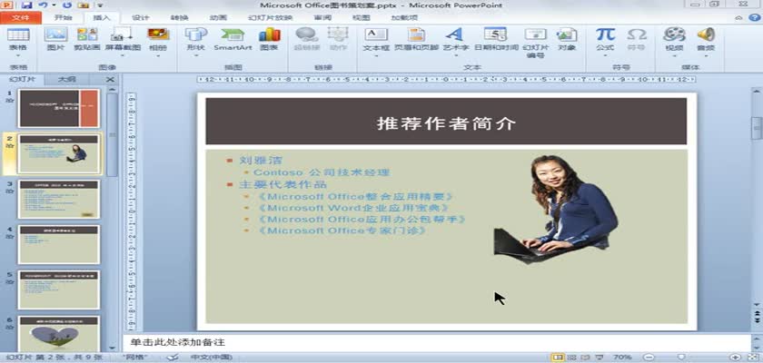Select slide 3 thumbnail
Image resolution: width=763 pixels, height=363 pixels.
(59, 200)
